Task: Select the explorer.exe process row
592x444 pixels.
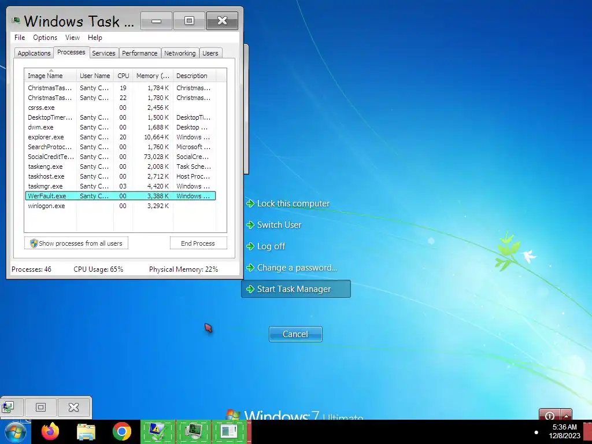Action: coord(120,137)
